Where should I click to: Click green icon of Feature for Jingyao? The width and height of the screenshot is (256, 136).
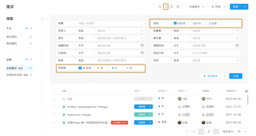[x=64, y=115]
